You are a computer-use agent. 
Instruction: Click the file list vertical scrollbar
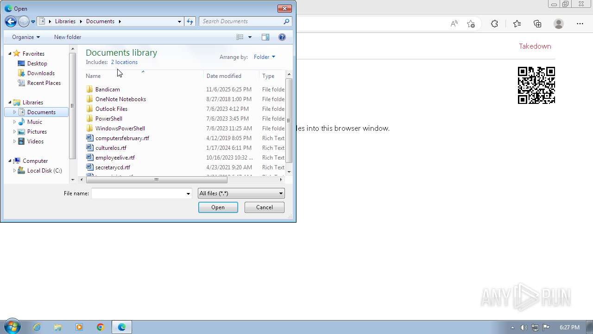click(x=289, y=121)
